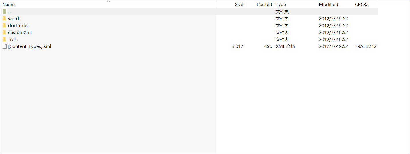Click the CRC32 column header
The image size is (410, 154).
click(x=366, y=4)
